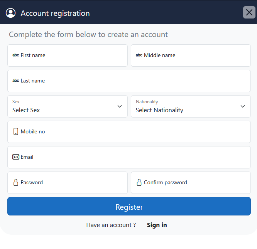
Task: Focus the Last name input field
Action: 135,81
